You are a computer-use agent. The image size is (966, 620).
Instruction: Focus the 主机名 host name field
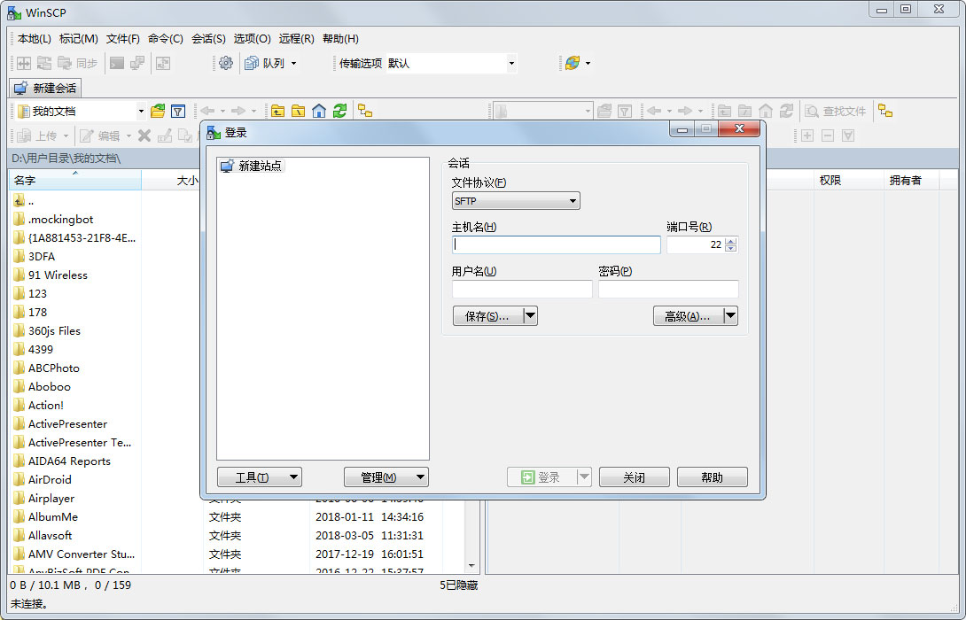click(557, 244)
